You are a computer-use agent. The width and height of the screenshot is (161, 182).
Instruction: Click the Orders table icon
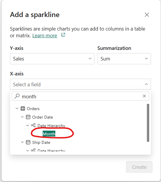point(23,109)
